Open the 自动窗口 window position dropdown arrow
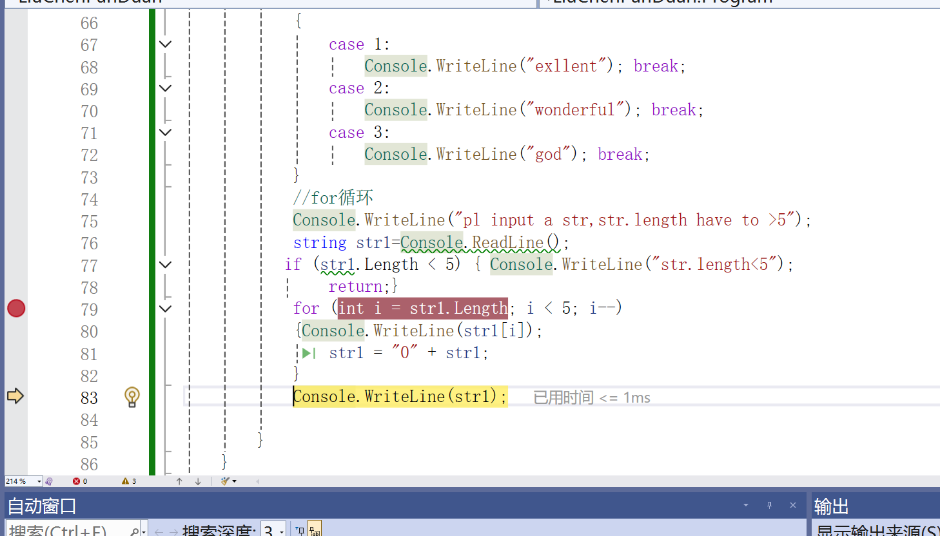This screenshot has height=536, width=940. click(746, 505)
